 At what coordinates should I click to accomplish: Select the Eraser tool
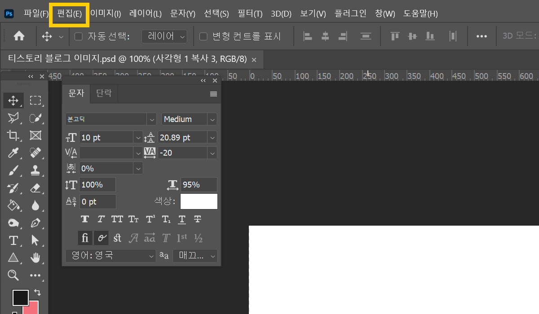coord(35,188)
